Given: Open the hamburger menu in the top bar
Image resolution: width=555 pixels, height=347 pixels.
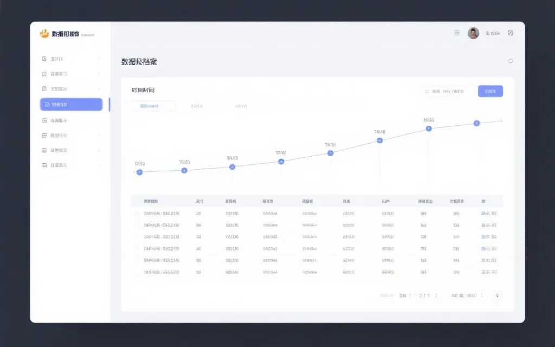Looking at the screenshot, I should tap(456, 33).
